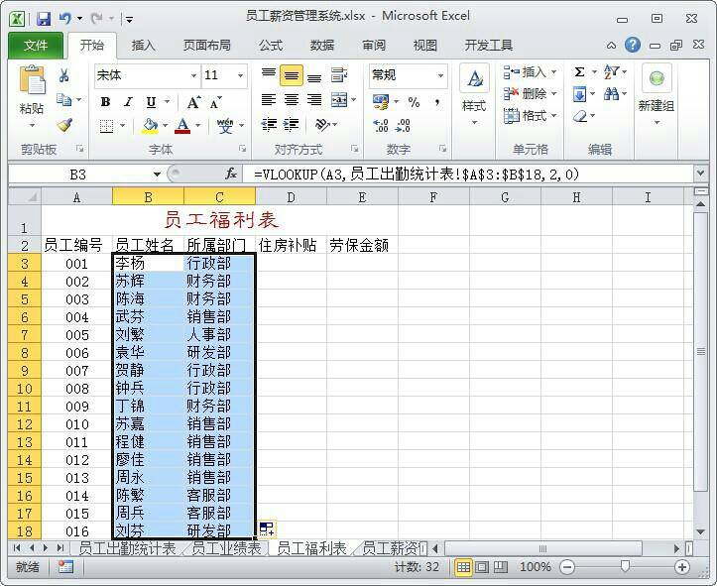This screenshot has height=586, width=717.
Task: Switch to the 插入 ribbon tab
Action: pyautogui.click(x=144, y=45)
